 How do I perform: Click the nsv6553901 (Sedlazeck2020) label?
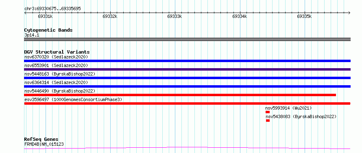pos(56,65)
